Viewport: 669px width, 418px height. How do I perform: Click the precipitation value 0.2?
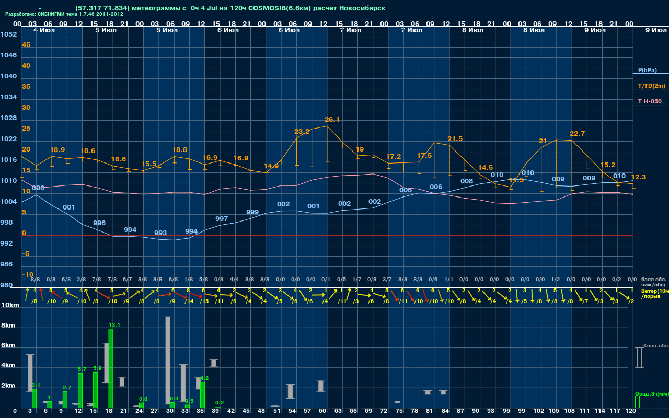click(220, 403)
